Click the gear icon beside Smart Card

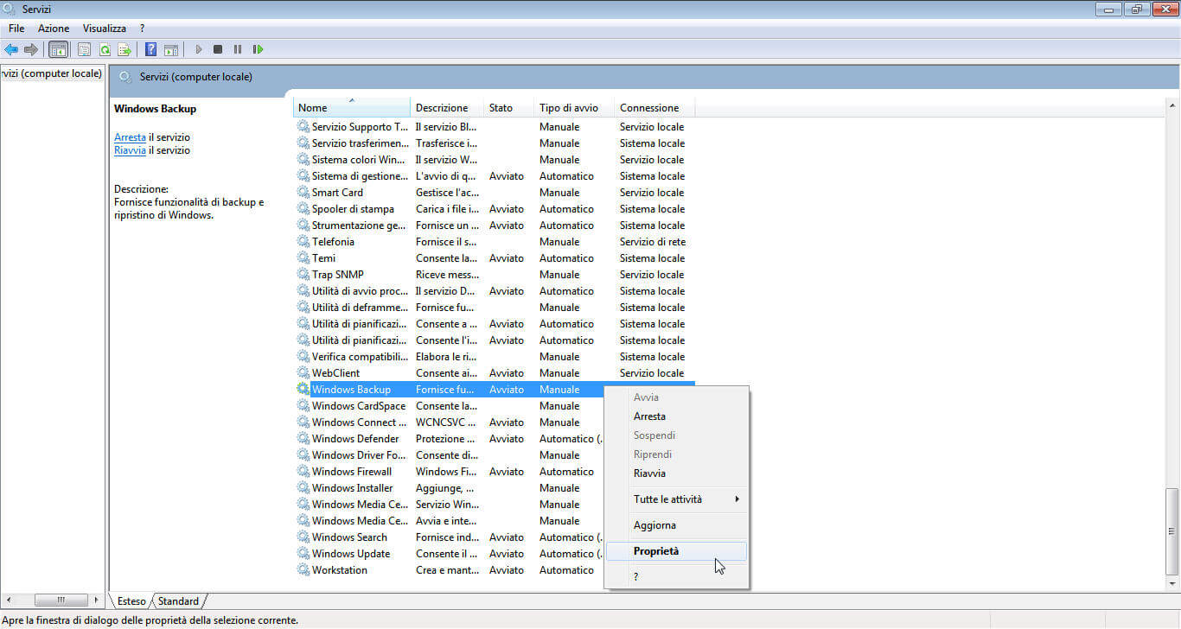(x=303, y=193)
